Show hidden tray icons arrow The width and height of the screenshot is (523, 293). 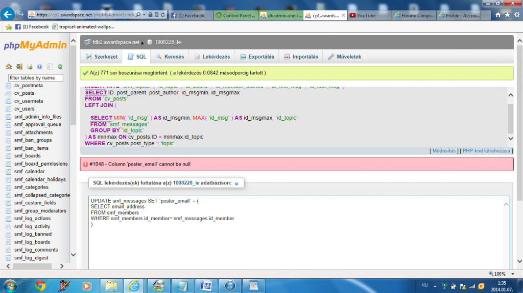click(x=435, y=286)
